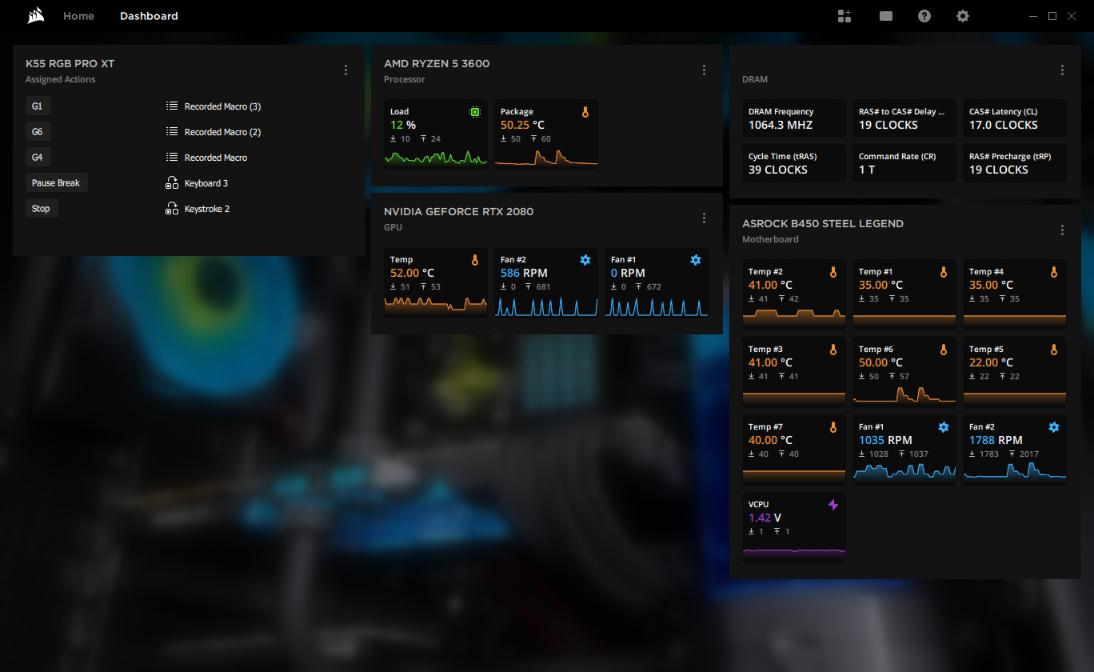Select Recorded Macro (3) action text

click(x=223, y=106)
